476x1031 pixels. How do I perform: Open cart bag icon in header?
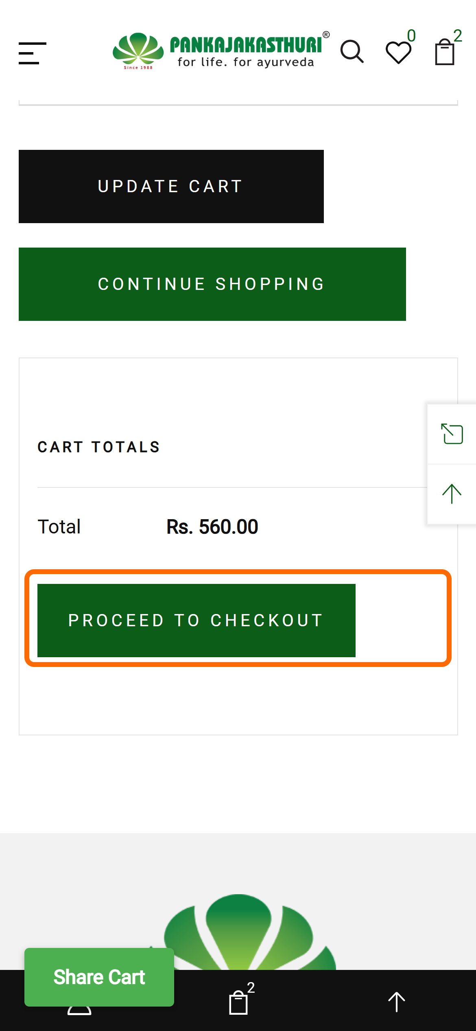(x=445, y=52)
